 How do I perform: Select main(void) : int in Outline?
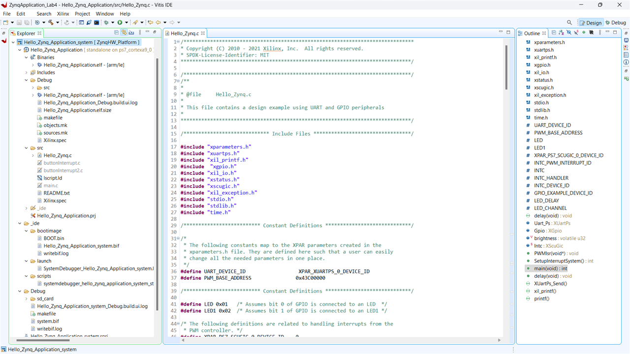[550, 268]
